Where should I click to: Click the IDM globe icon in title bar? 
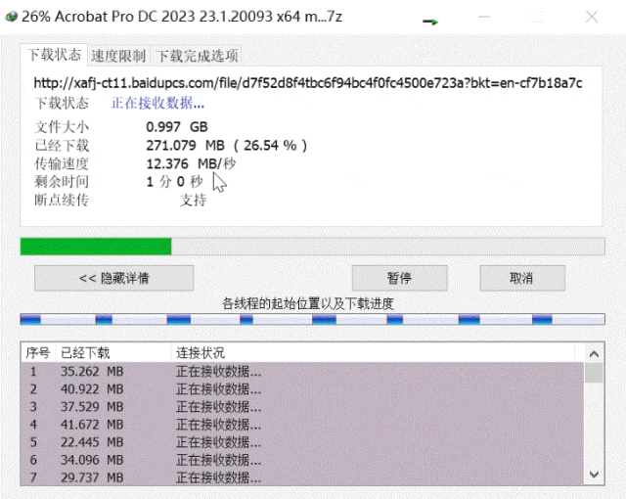[x=11, y=17]
